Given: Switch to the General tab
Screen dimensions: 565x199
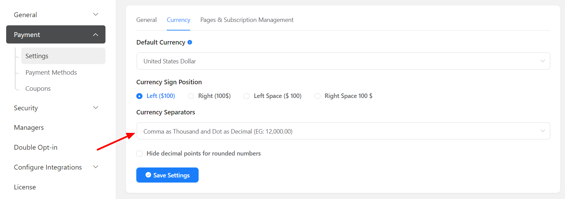Looking at the screenshot, I should 146,20.
